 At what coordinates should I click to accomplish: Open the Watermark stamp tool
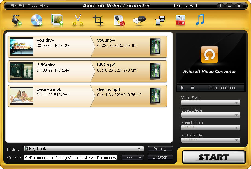point(119,21)
